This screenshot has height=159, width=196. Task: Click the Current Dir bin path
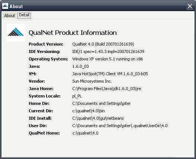89,111
